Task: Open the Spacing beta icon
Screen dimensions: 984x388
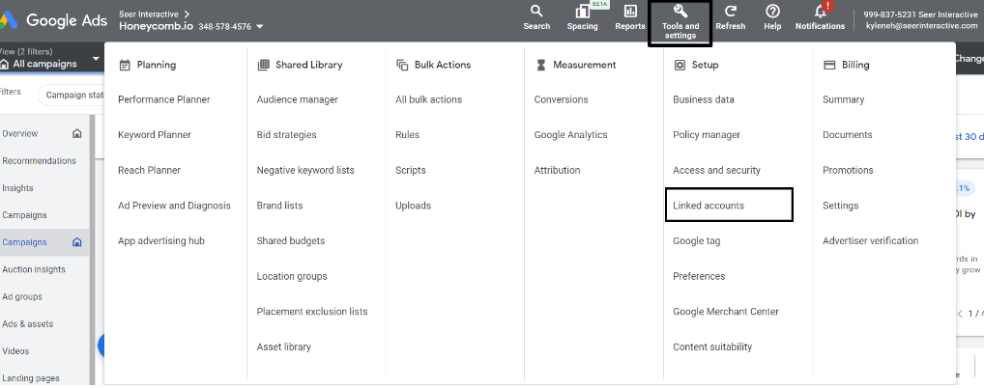Action: click(x=582, y=12)
